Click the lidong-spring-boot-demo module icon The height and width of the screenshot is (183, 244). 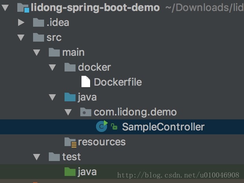(24, 7)
